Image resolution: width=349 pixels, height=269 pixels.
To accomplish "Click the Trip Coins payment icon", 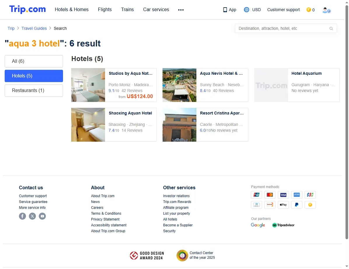I will 310,204.
